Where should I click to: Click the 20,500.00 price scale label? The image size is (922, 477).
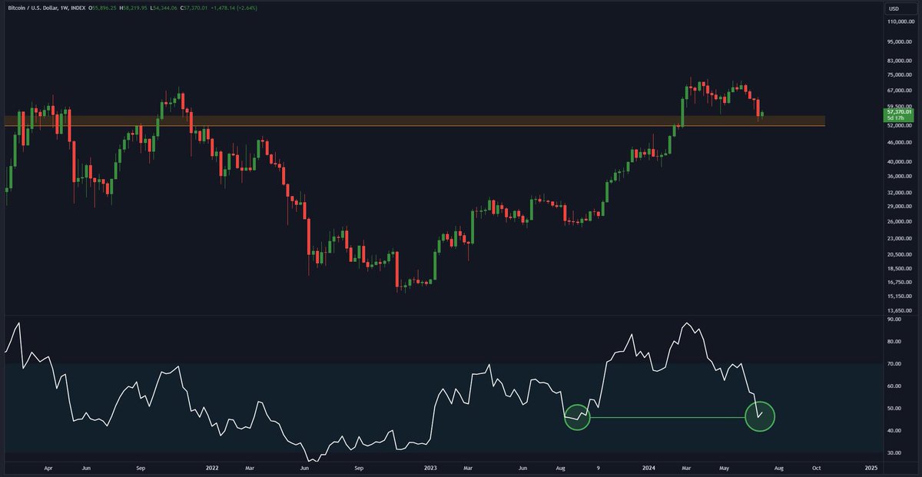[900, 254]
